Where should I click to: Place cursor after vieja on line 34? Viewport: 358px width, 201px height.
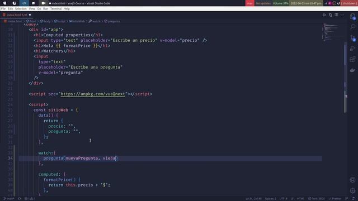click(116, 158)
